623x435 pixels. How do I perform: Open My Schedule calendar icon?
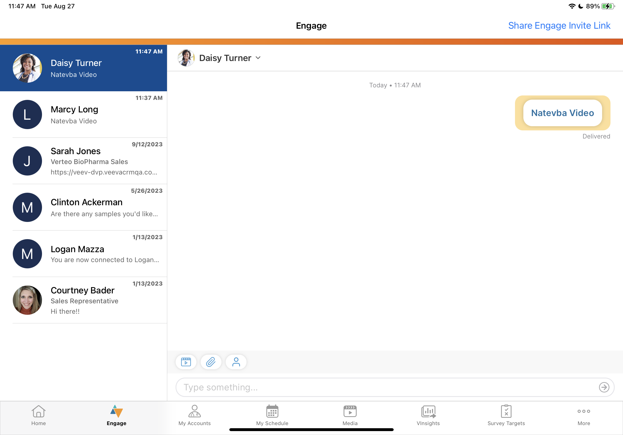pos(272,412)
